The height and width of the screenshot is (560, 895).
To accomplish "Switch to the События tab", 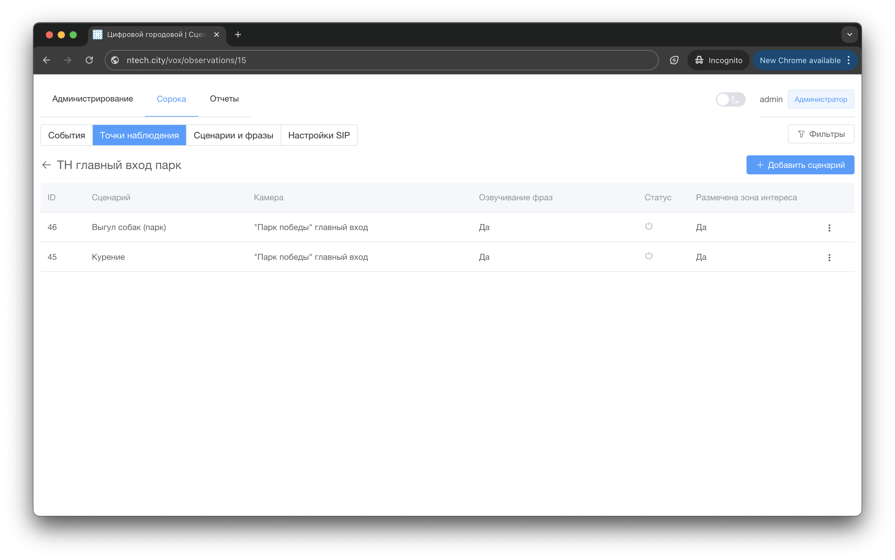I will (x=67, y=135).
